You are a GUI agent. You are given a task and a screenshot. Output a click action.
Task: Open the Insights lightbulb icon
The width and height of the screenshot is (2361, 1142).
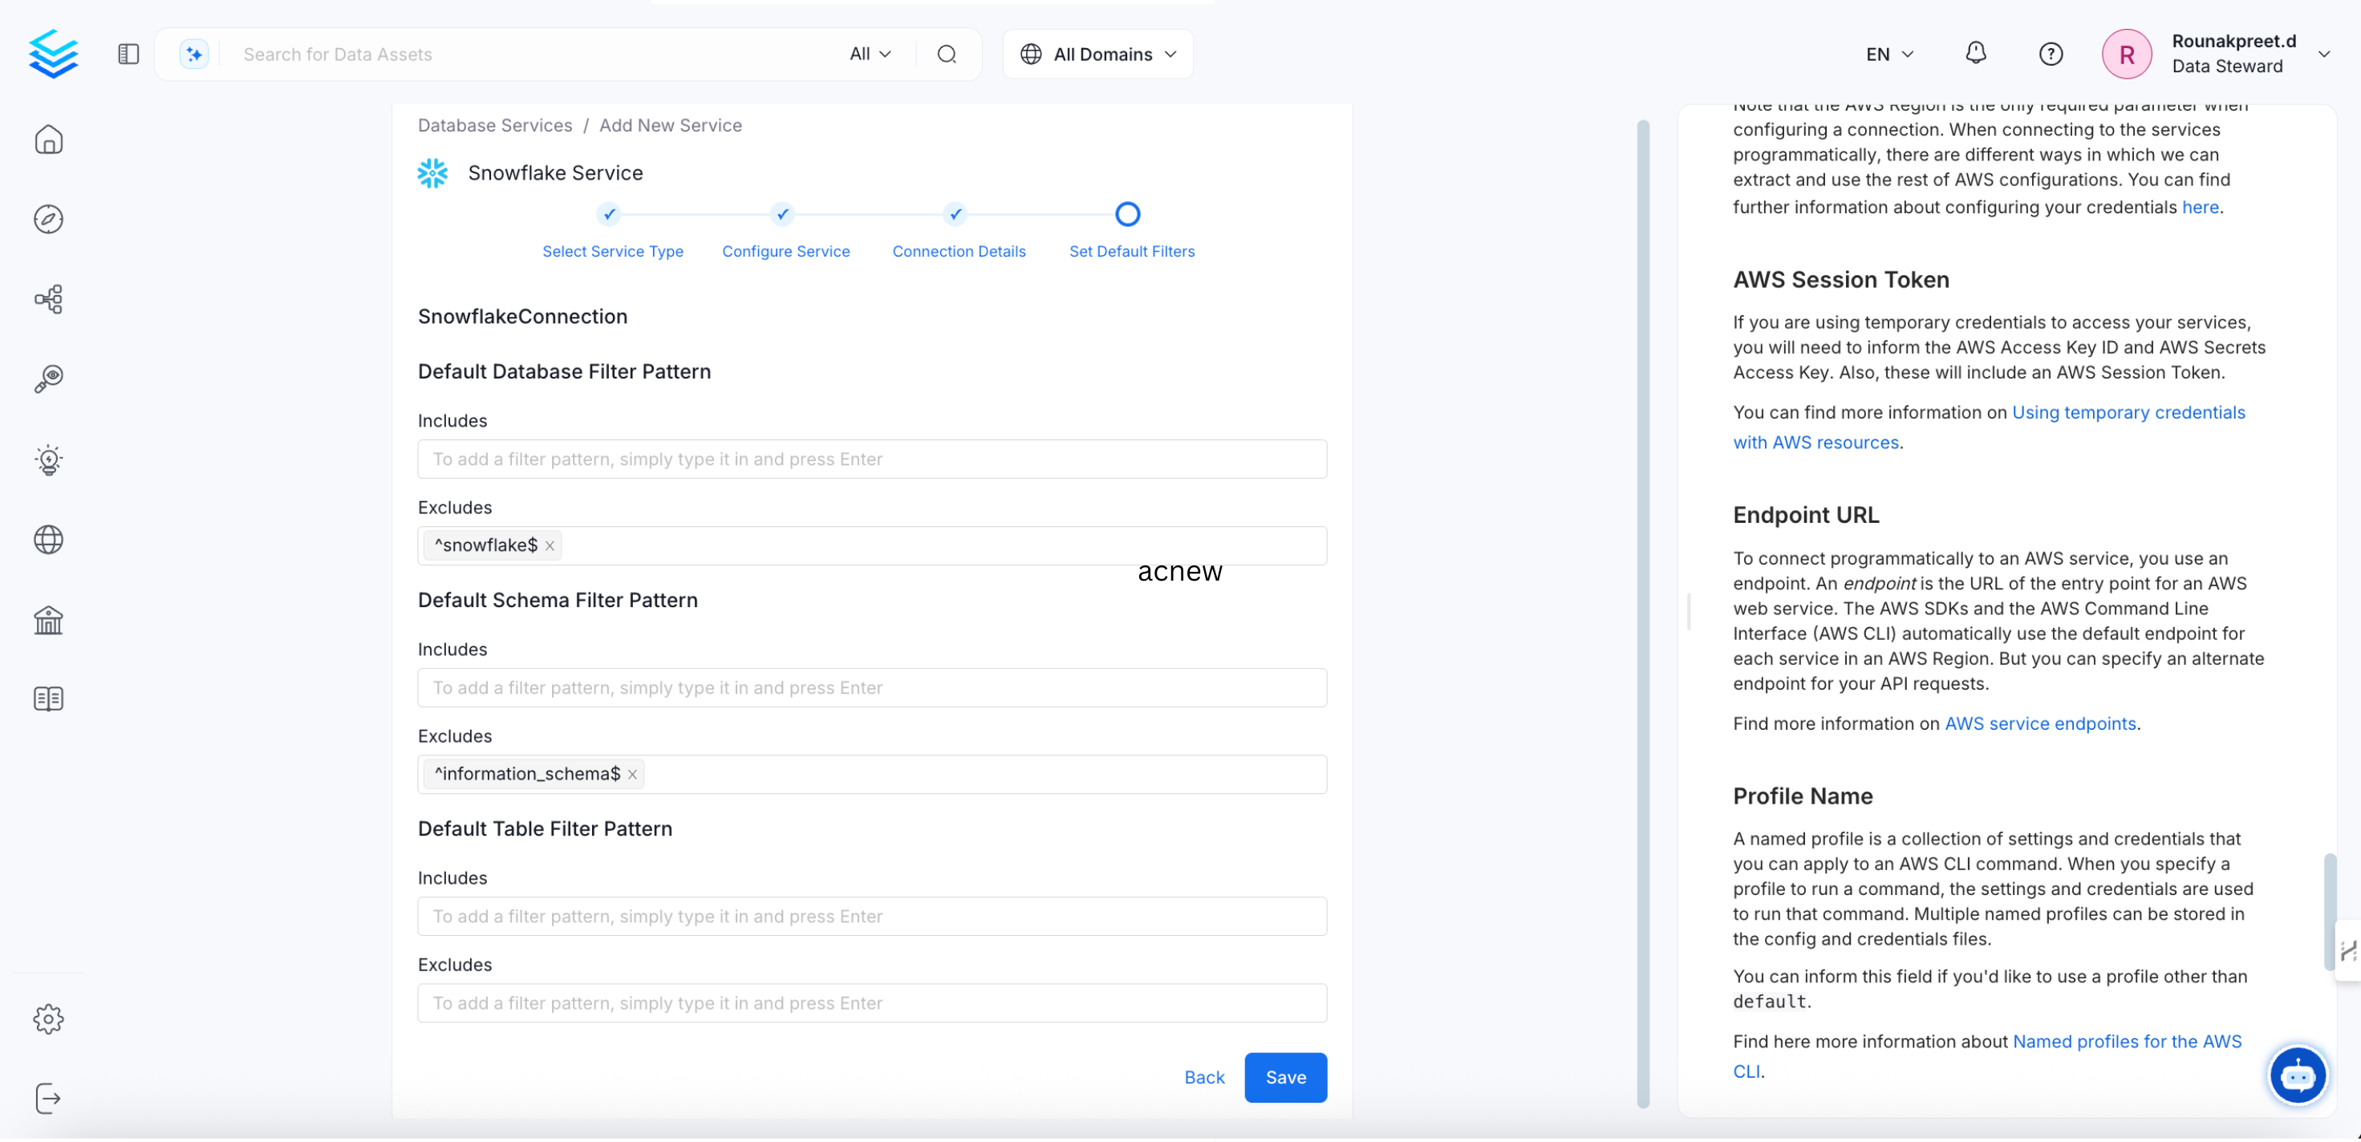[x=49, y=460]
